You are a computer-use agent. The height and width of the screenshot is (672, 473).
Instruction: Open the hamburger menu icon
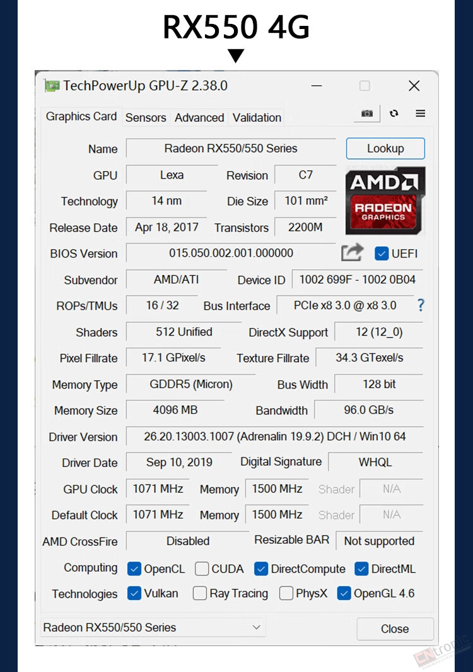pyautogui.click(x=420, y=113)
